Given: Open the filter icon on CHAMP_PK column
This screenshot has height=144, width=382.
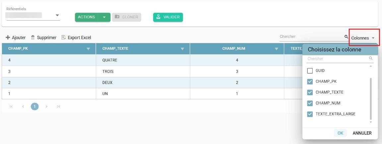Looking at the screenshot, I should (x=88, y=49).
